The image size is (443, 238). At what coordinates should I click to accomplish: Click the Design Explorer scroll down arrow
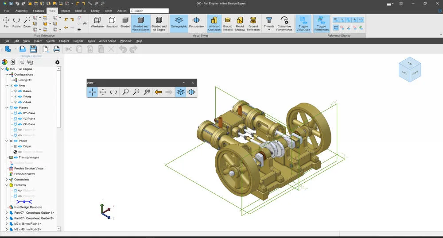pyautogui.click(x=59, y=229)
